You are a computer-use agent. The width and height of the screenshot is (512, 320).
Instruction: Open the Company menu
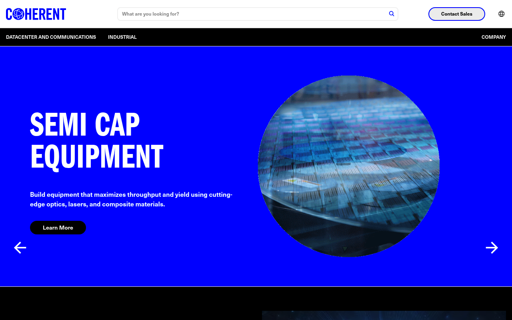[494, 37]
